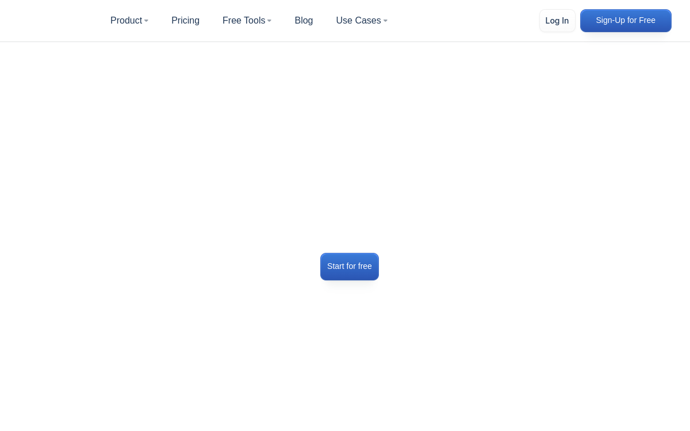Expand the Free Tools dropdown
Image resolution: width=690 pixels, height=431 pixels.
coord(247,21)
